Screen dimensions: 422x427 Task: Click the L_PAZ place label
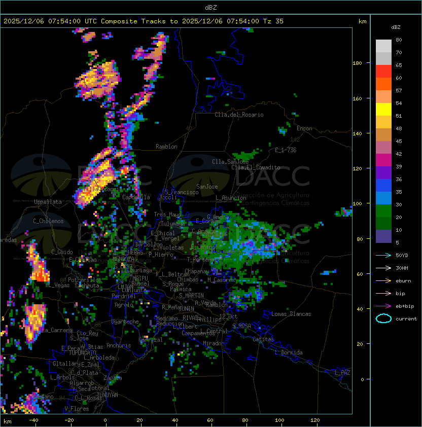click(x=342, y=372)
